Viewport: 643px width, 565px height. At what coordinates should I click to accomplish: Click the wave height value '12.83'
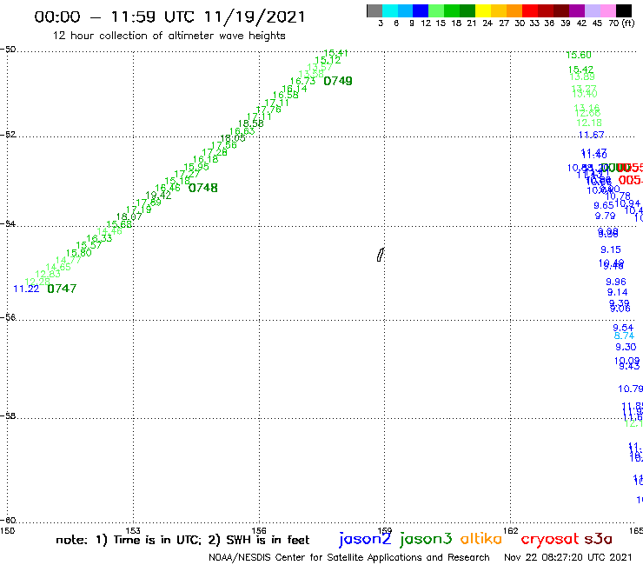point(48,274)
